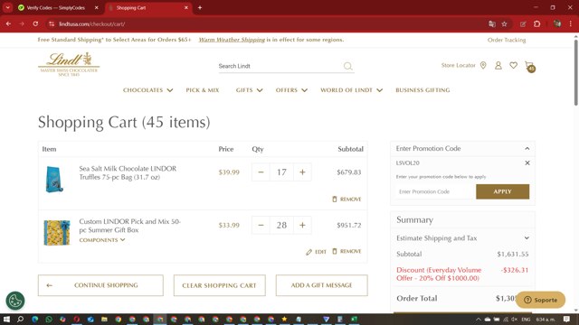Open the wishlist heart icon
The width and height of the screenshot is (579, 325).
pos(513,65)
